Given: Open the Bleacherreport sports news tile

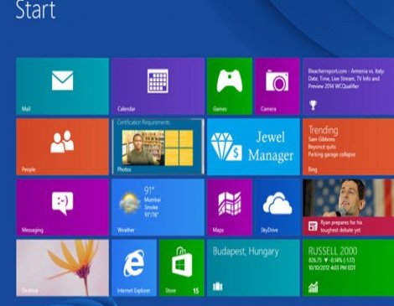Looking at the screenshot, I should coord(349,86).
